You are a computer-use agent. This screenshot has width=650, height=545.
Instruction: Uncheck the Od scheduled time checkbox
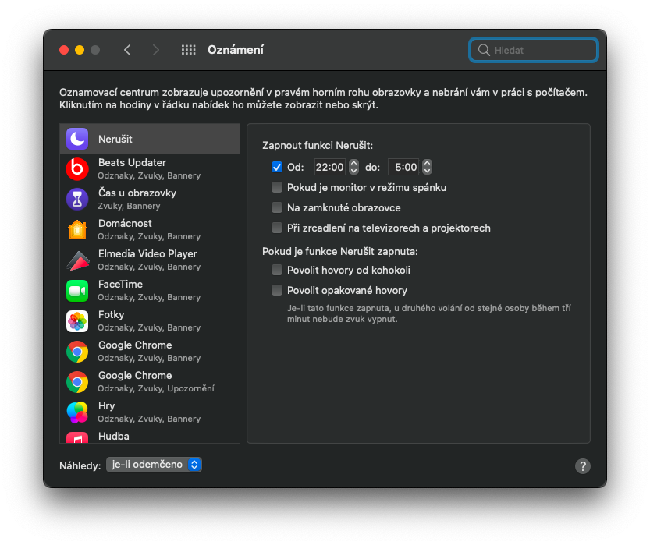point(277,167)
